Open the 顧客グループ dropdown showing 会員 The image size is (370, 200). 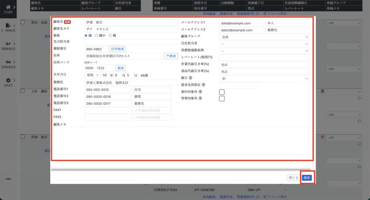point(264,37)
